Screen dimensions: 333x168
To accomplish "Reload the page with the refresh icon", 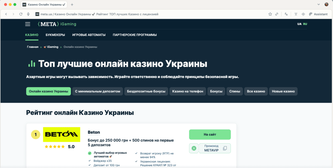I will tap(21, 14).
